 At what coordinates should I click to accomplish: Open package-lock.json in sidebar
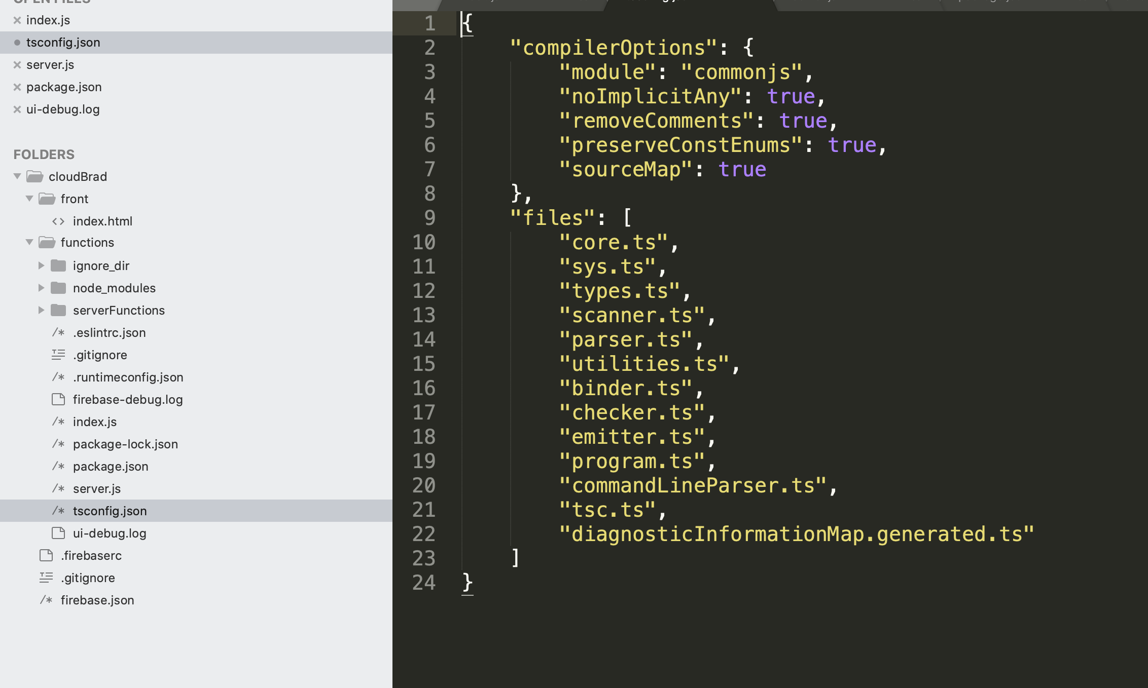point(125,444)
